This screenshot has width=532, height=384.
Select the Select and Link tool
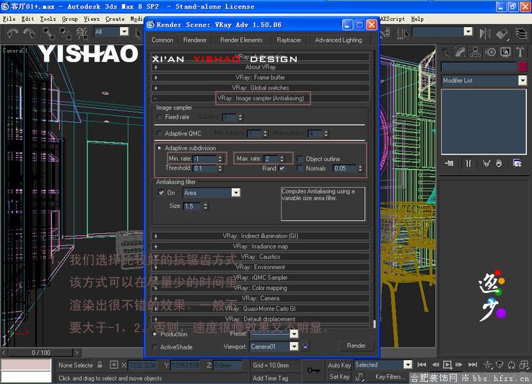48,34
